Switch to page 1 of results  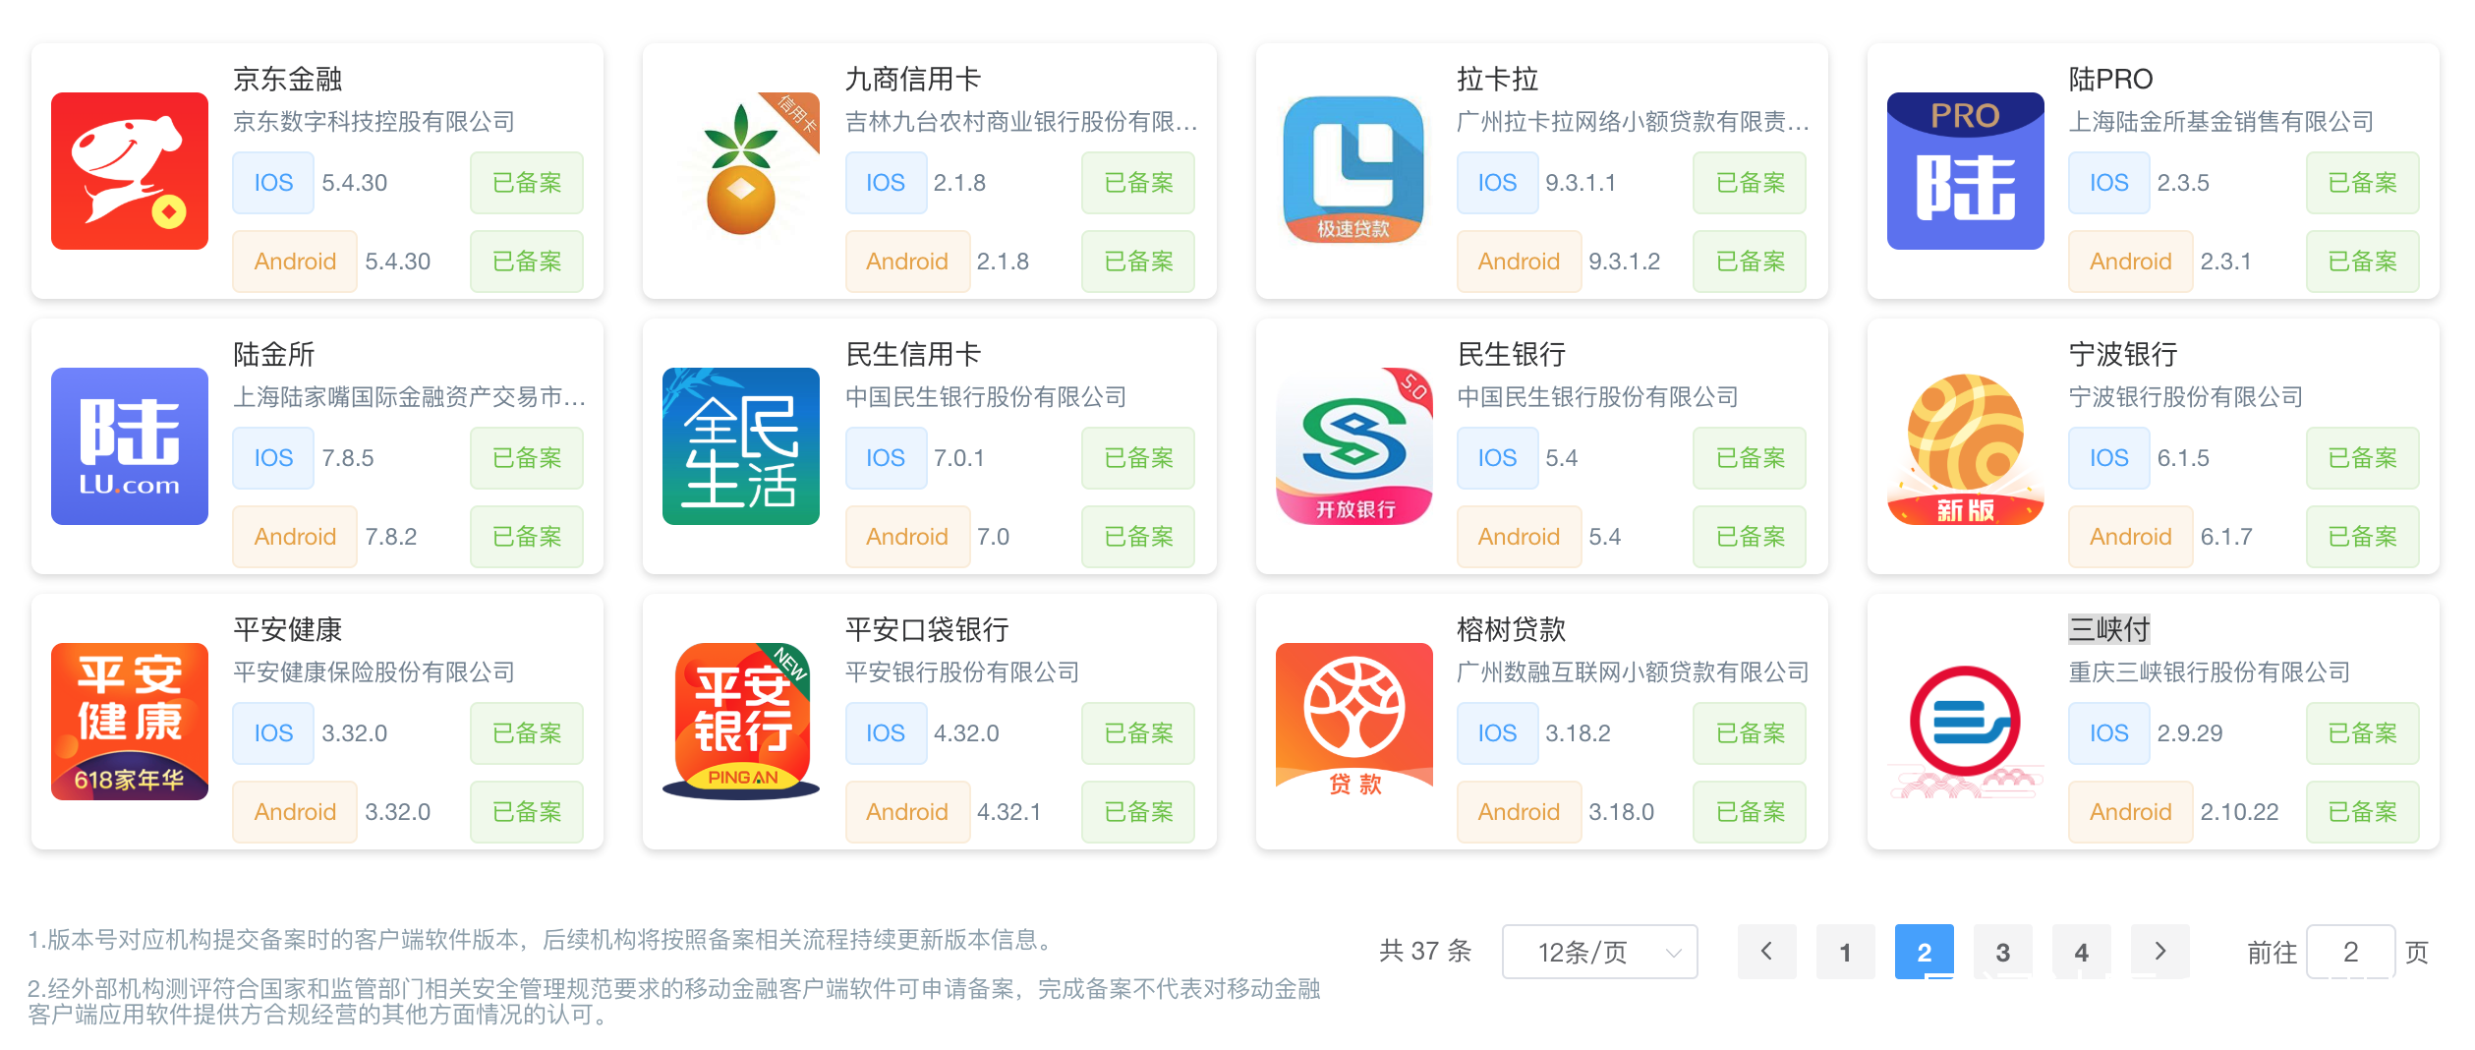click(x=1845, y=952)
